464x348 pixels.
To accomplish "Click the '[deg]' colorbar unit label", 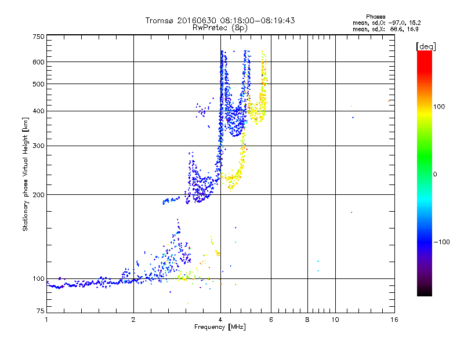I will point(426,47).
